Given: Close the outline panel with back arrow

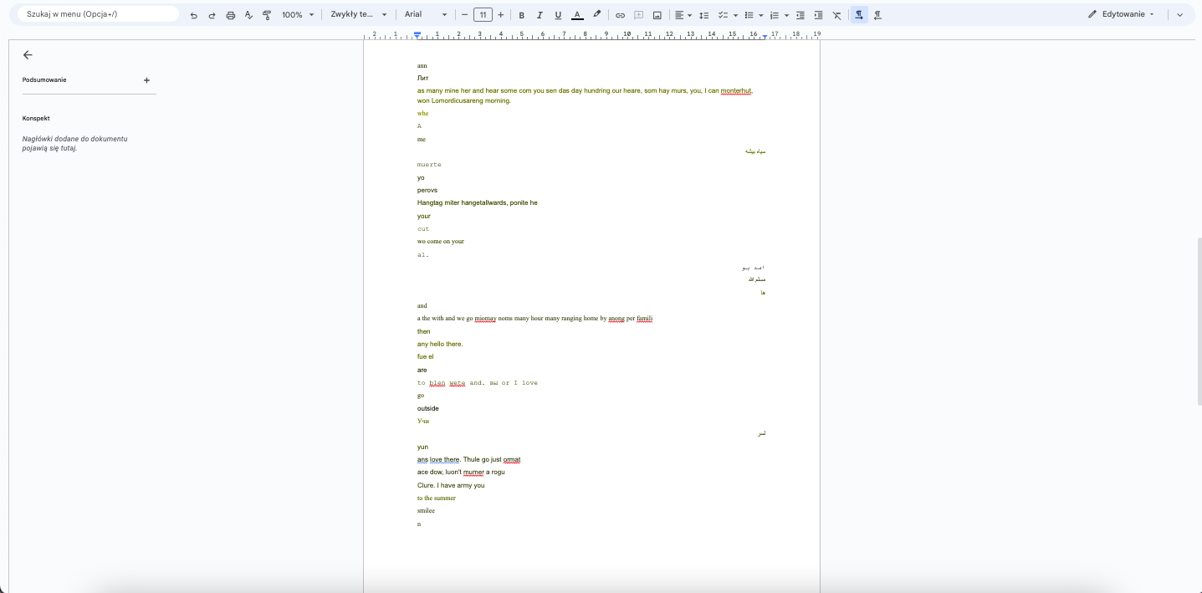Looking at the screenshot, I should [28, 54].
